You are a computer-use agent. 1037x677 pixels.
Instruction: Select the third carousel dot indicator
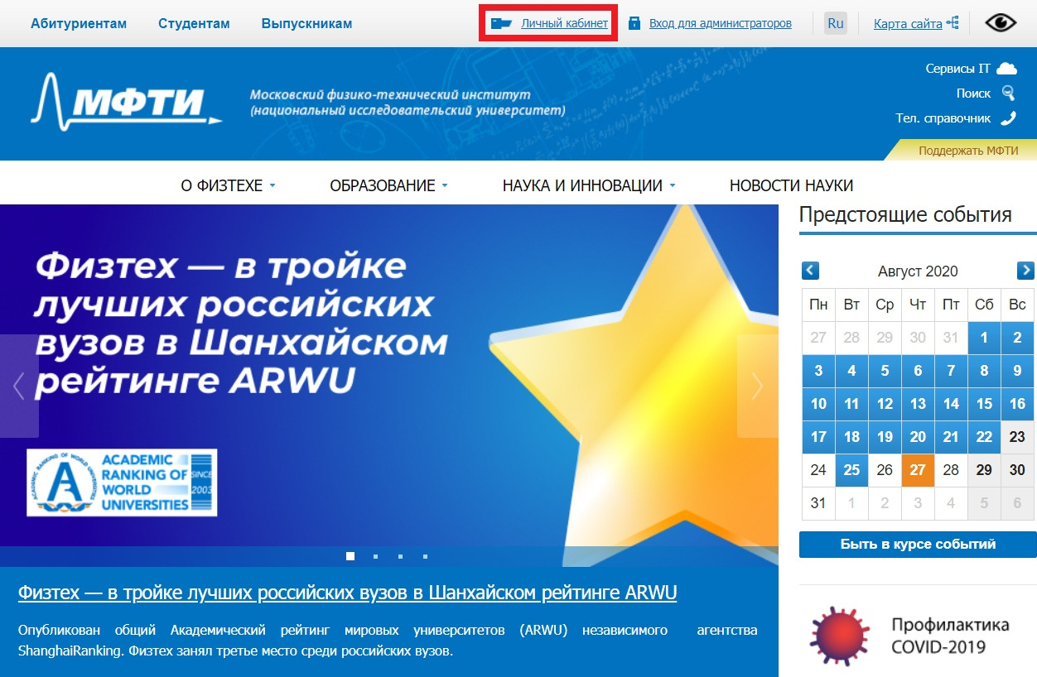click(400, 556)
